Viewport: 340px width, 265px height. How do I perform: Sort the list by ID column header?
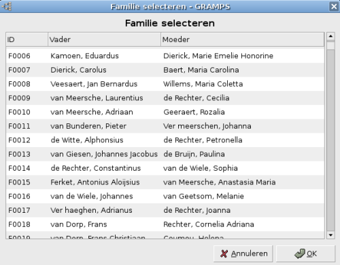pos(27,39)
